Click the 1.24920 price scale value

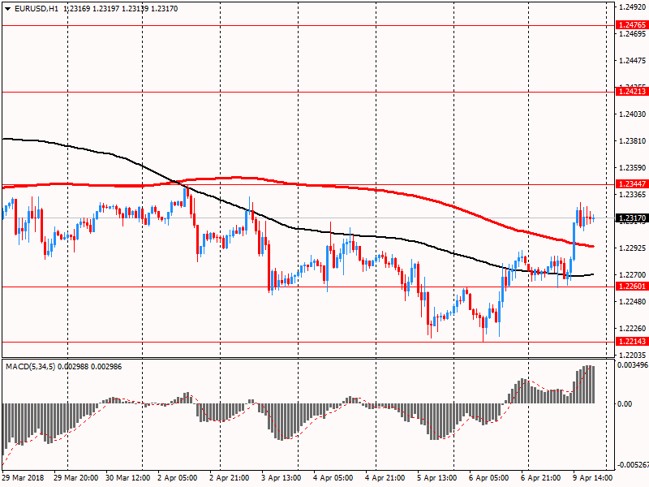click(x=632, y=6)
